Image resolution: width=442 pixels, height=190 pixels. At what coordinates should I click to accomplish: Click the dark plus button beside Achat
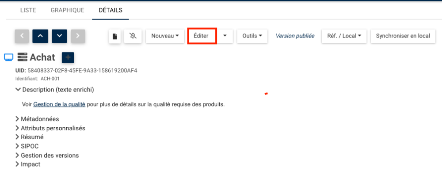coord(68,57)
